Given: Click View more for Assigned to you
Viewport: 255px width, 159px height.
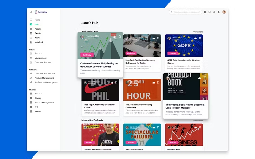Looking at the screenshot, I should click(x=198, y=32).
